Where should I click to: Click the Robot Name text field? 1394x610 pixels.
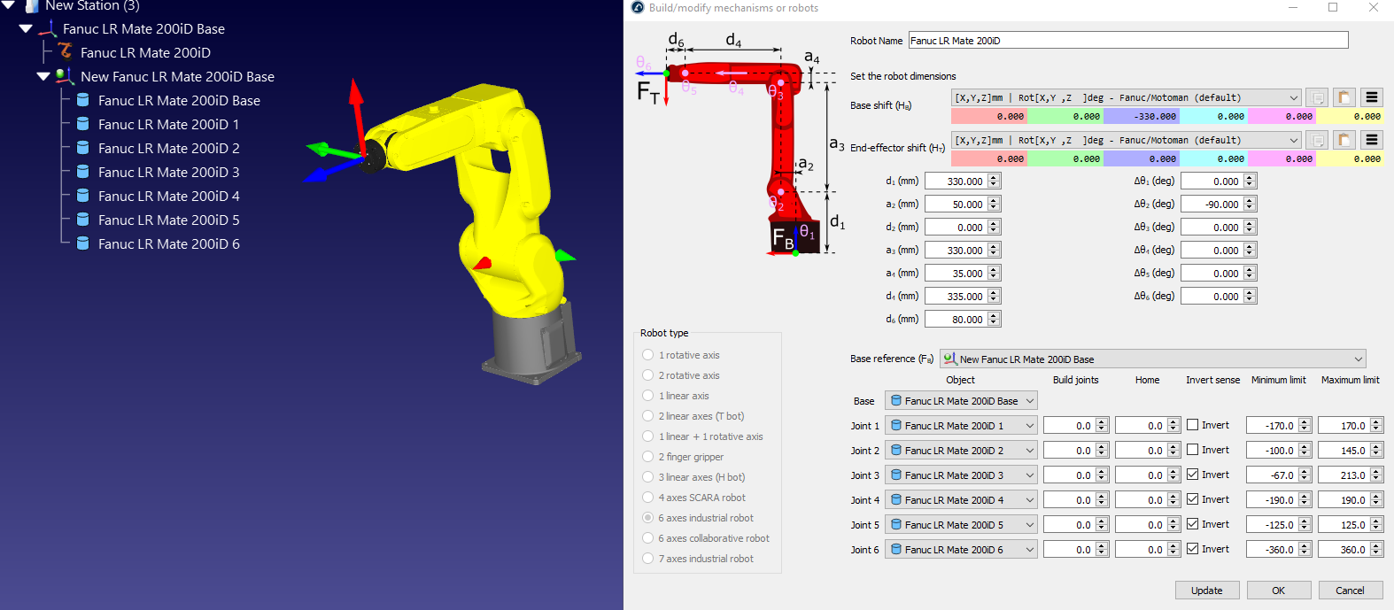[1127, 41]
